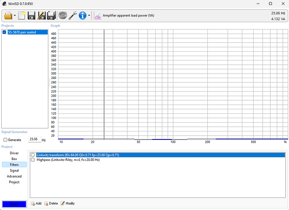Screen dimensions: 289x210
Task: Open settings with the wrench icon
Action: [x=72, y=16]
